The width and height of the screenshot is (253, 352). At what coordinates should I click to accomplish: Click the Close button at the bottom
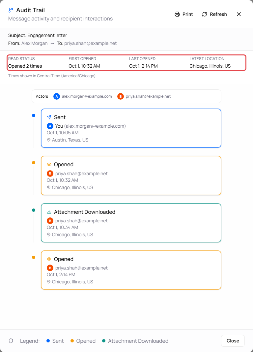233,341
